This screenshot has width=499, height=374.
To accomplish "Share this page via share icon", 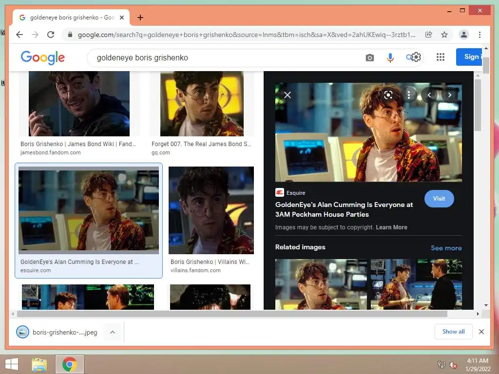I will tap(429, 35).
